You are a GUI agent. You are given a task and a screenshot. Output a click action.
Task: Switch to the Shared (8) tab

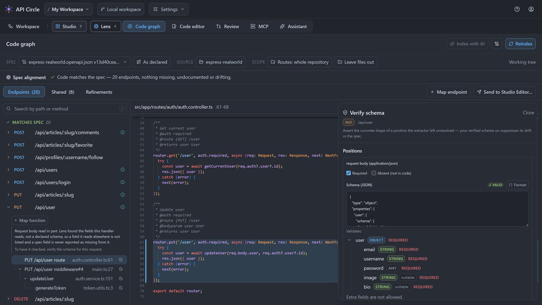(x=63, y=92)
